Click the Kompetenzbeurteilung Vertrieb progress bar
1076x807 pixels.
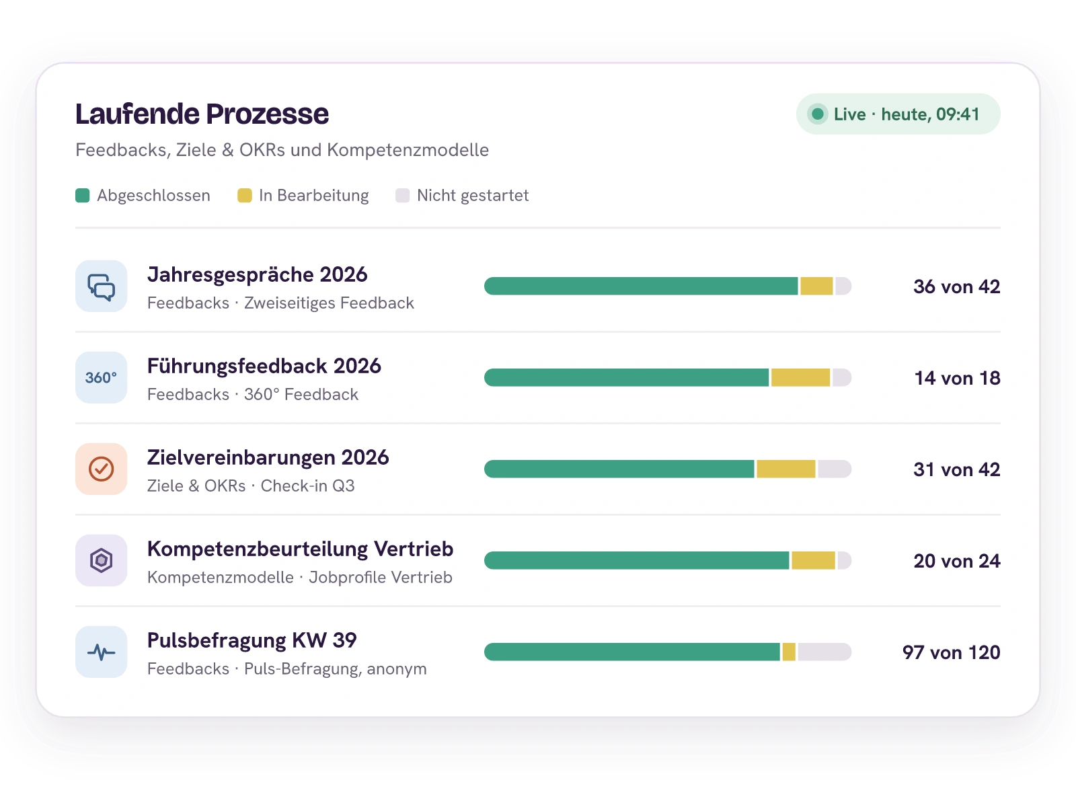coord(668,560)
